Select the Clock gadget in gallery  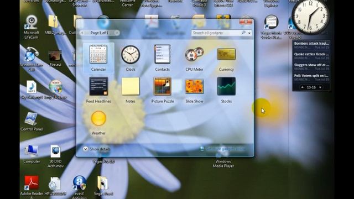pos(131,57)
